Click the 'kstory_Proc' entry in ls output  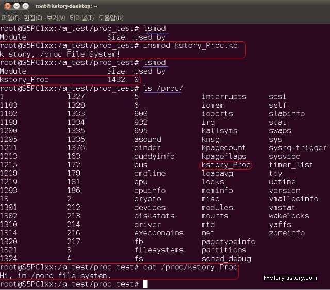tap(226, 165)
